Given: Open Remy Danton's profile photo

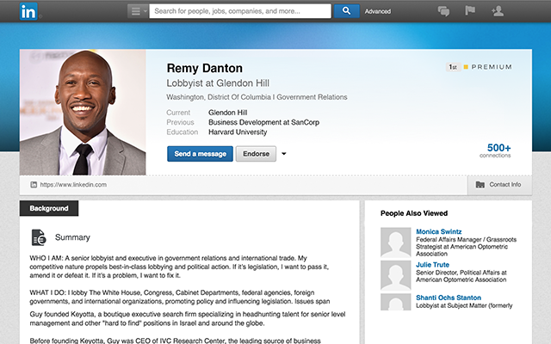Looking at the screenshot, I should tap(83, 113).
